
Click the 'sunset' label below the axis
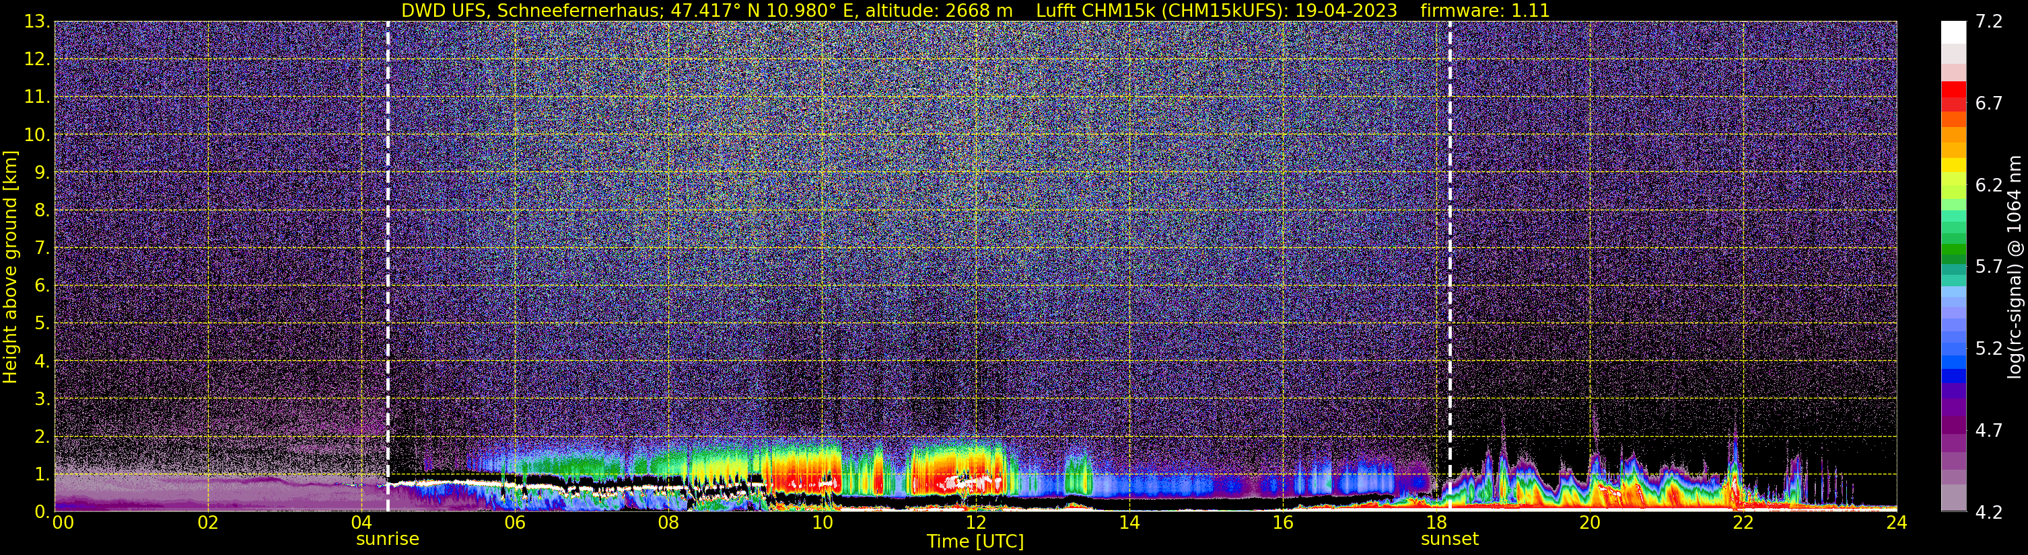click(1449, 540)
